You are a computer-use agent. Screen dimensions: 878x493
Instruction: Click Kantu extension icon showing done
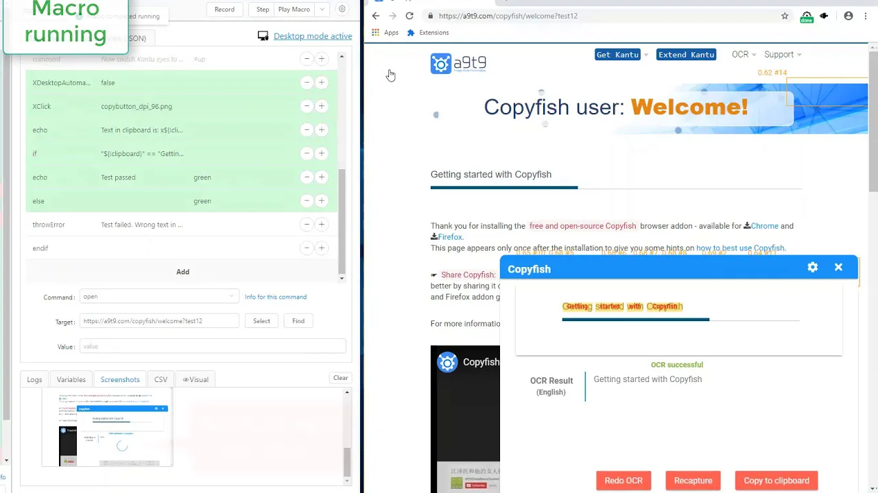807,16
